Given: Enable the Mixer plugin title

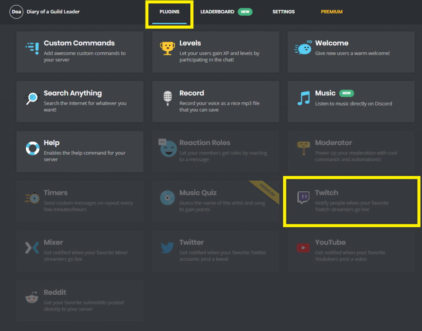Looking at the screenshot, I should pos(53,242).
